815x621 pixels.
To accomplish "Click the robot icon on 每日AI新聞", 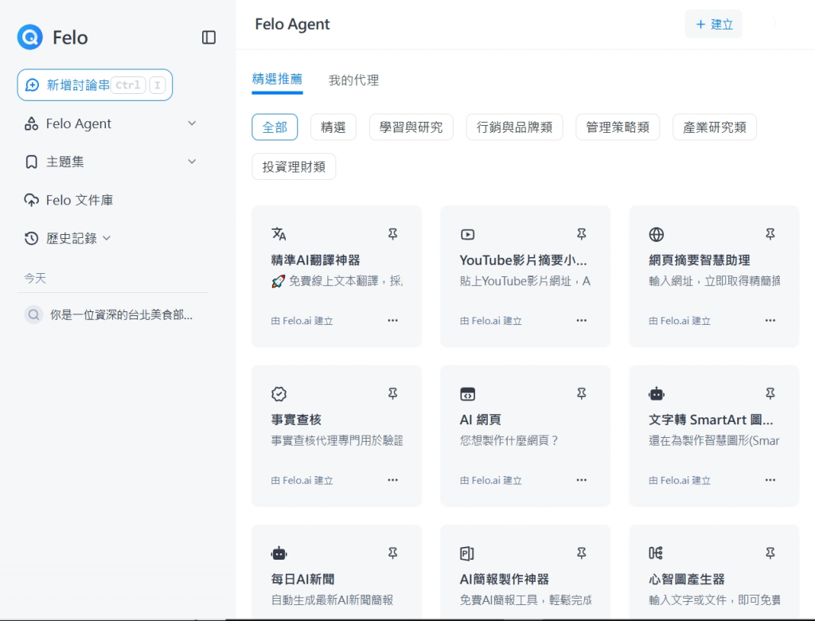I will pyautogui.click(x=279, y=553).
